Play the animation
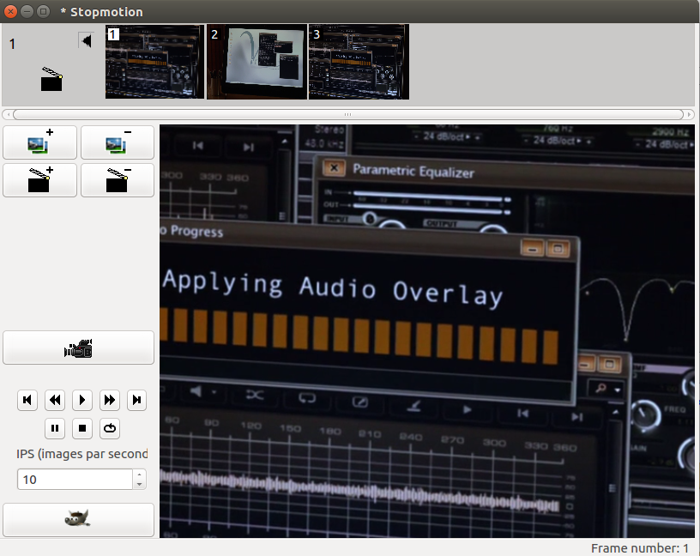This screenshot has height=556, width=700. click(x=82, y=400)
